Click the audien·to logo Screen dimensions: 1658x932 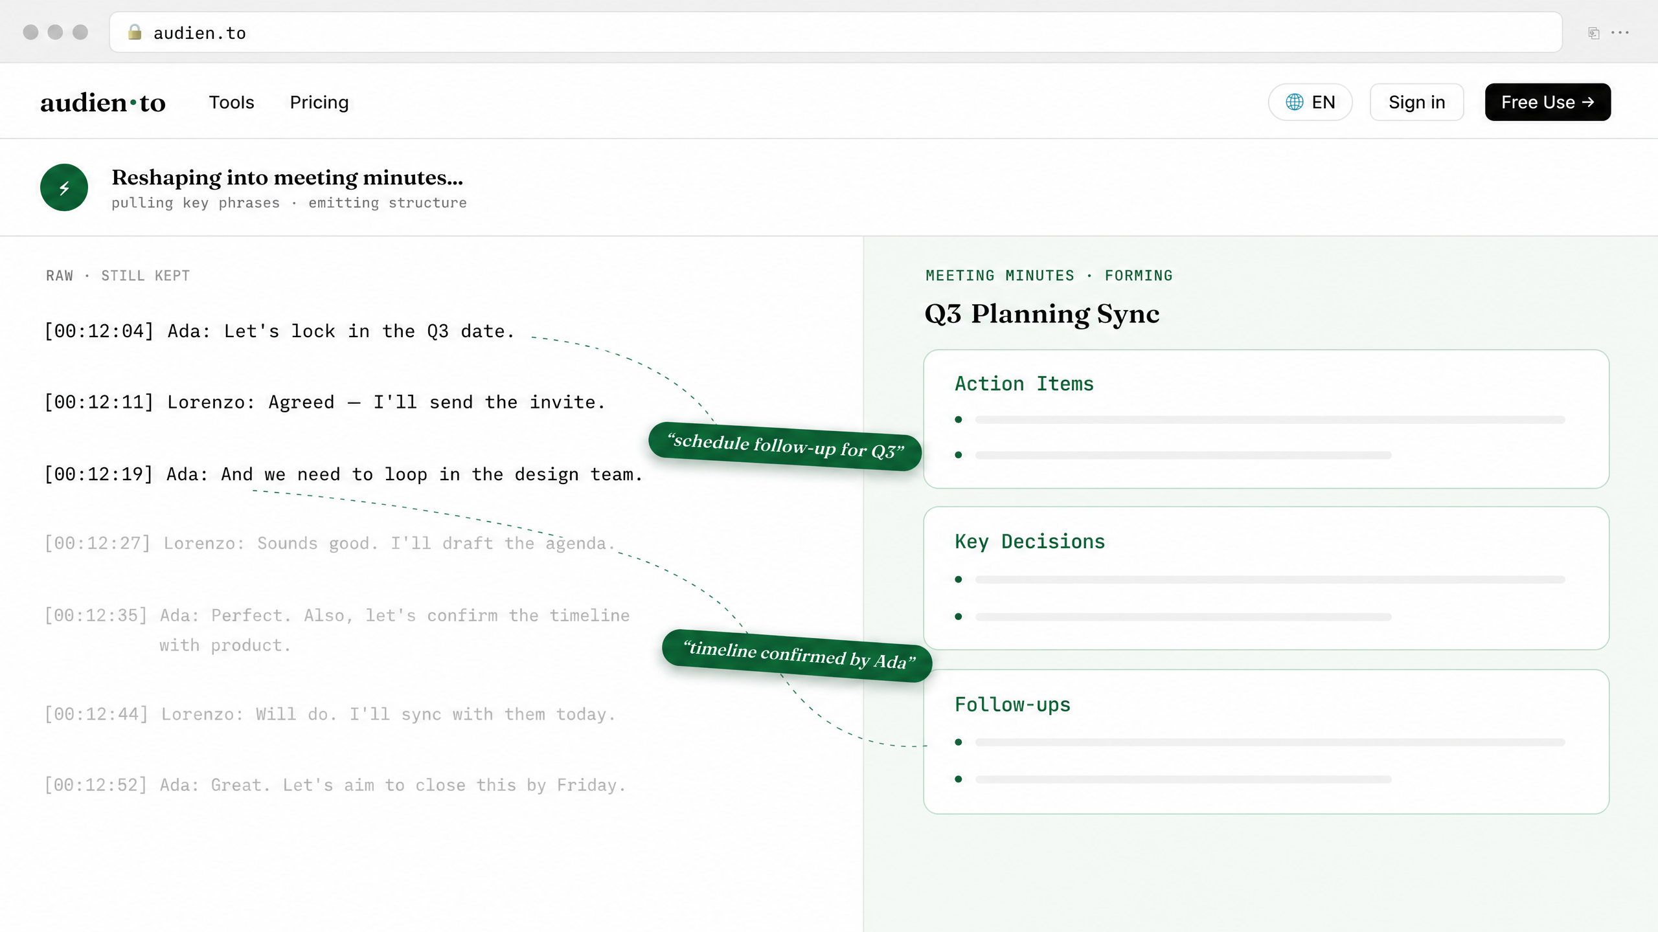[x=103, y=102]
